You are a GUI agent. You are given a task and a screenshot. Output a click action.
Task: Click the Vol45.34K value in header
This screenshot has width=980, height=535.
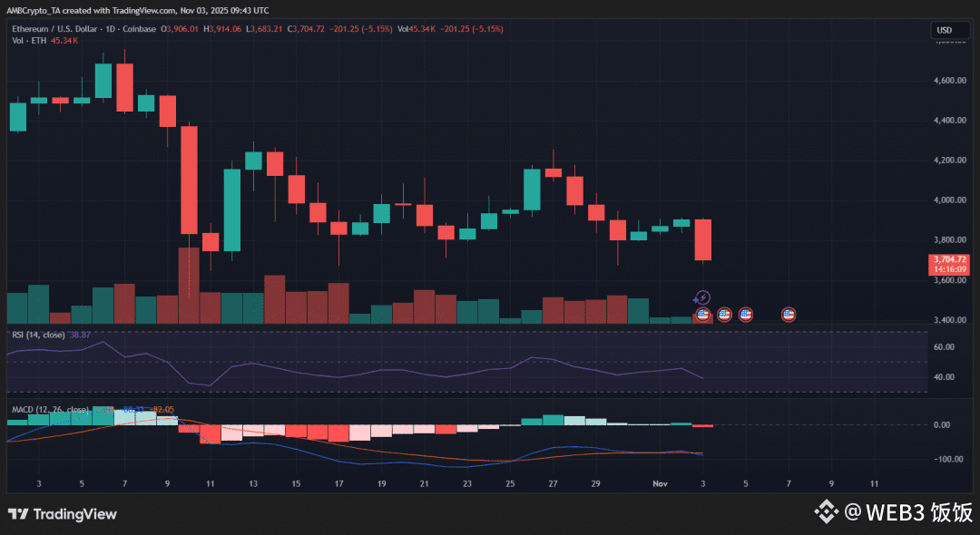pos(416,29)
